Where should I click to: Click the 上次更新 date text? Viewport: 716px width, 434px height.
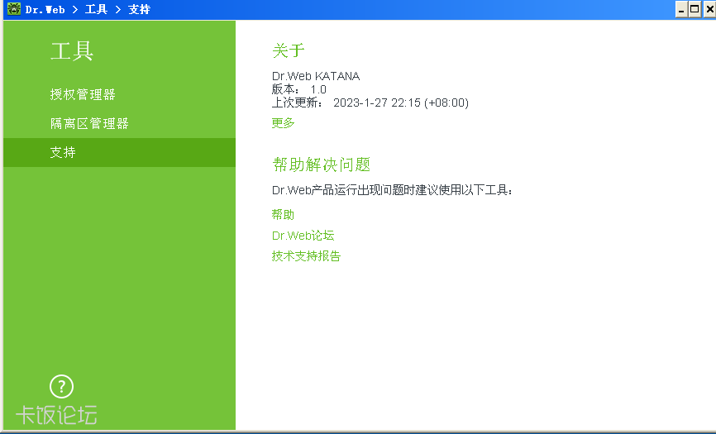[370, 103]
